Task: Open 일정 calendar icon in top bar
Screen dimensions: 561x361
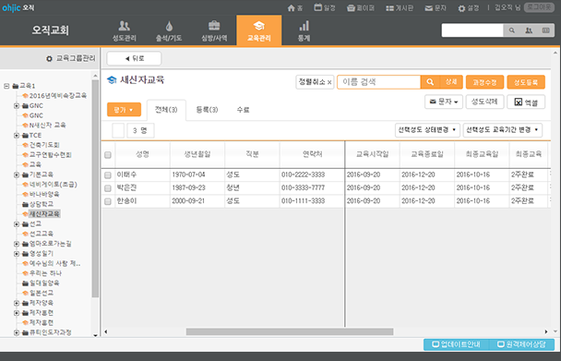Action: [317, 7]
